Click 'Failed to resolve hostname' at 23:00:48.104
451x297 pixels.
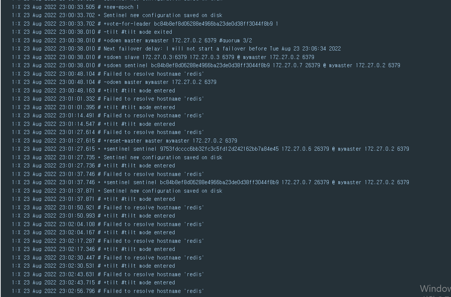[154, 74]
